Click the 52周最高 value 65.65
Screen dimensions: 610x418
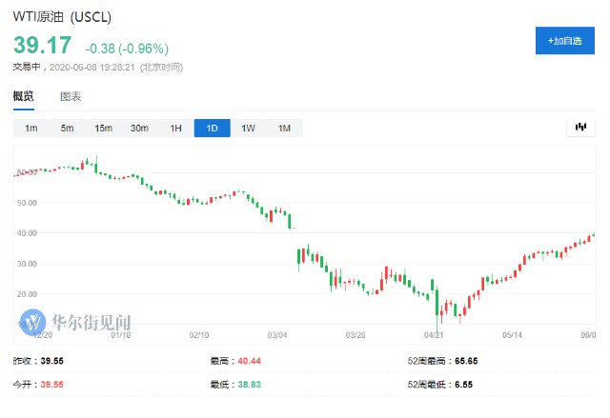coord(466,361)
